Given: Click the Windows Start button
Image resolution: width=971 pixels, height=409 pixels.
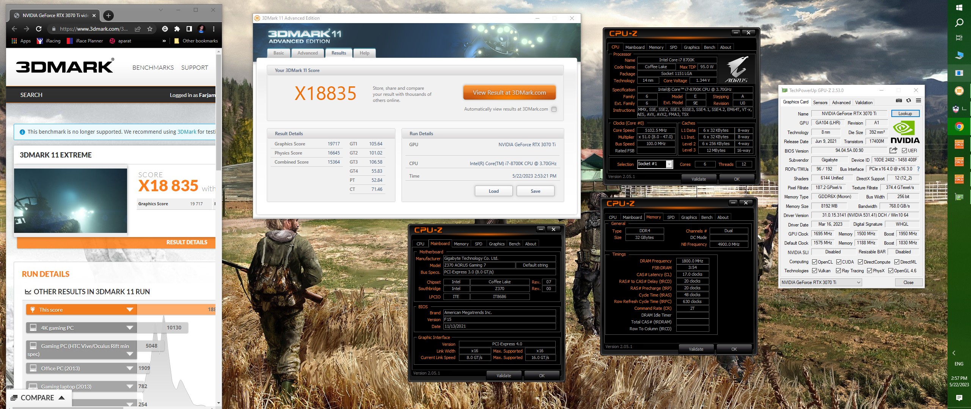Looking at the screenshot, I should pyautogui.click(x=959, y=8).
